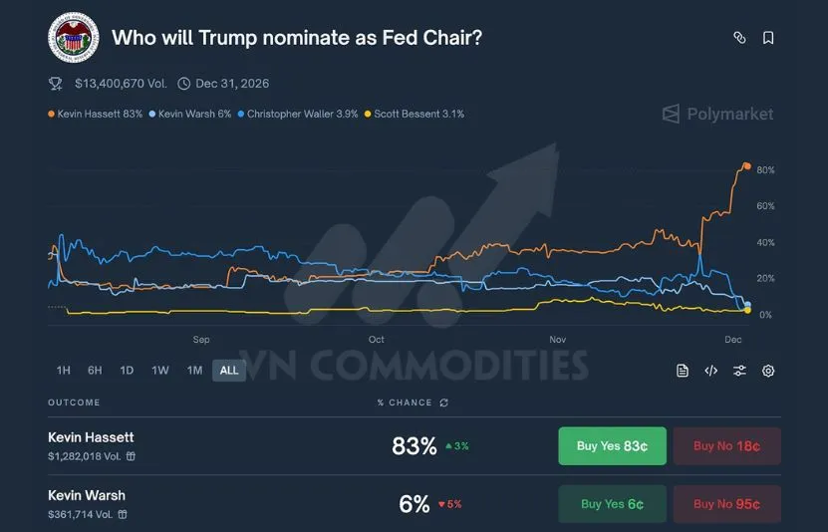
Task: Click gift icon under Kevin Warsh volume
Action: click(123, 514)
